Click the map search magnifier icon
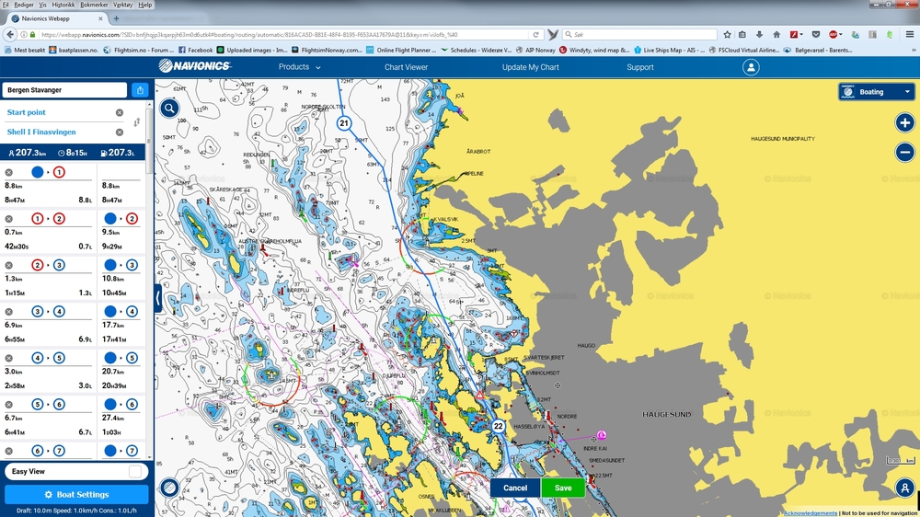This screenshot has width=920, height=517. click(169, 108)
